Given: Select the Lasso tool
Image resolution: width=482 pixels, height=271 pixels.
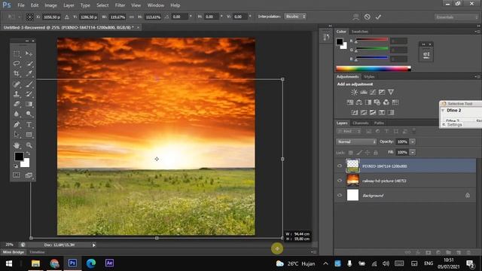Looking at the screenshot, I should [17, 63].
